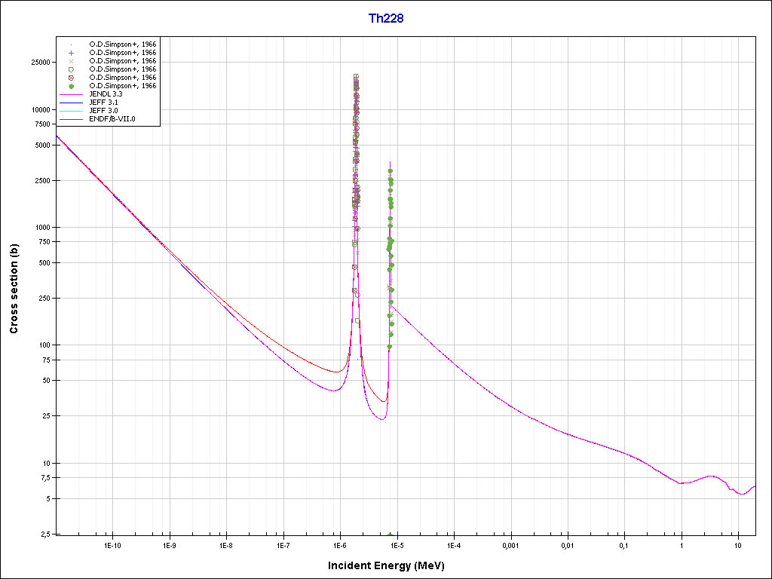Click the Cross section (b) axis label
772x579 pixels.
14,289
